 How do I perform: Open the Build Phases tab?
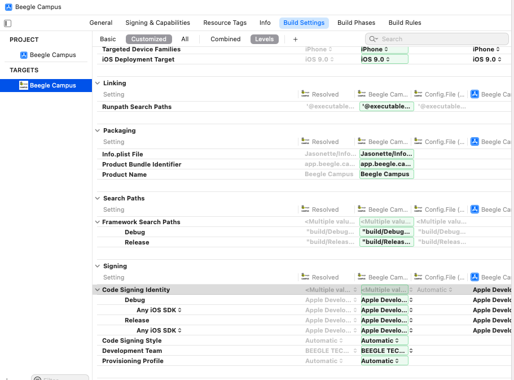pos(356,23)
